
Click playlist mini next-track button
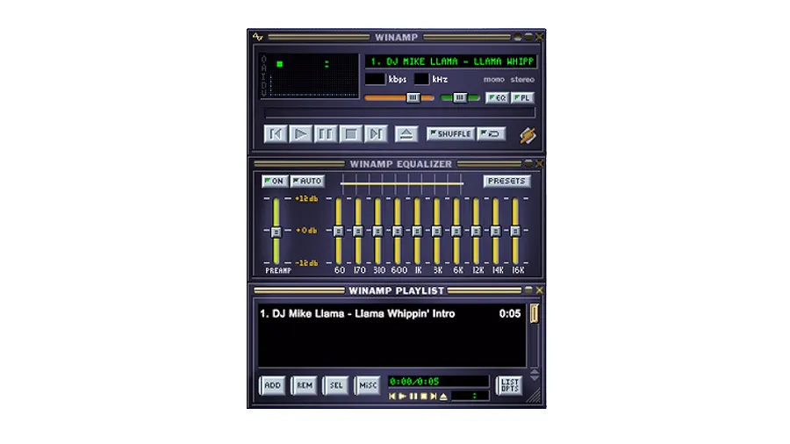pos(434,397)
